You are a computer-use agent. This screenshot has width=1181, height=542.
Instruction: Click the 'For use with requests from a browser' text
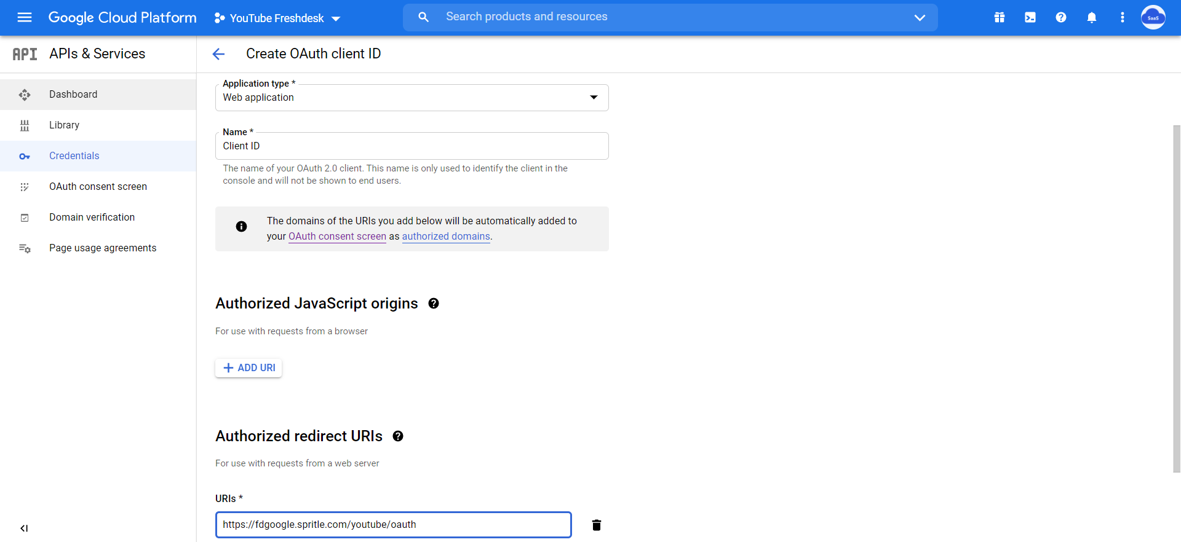pos(292,331)
